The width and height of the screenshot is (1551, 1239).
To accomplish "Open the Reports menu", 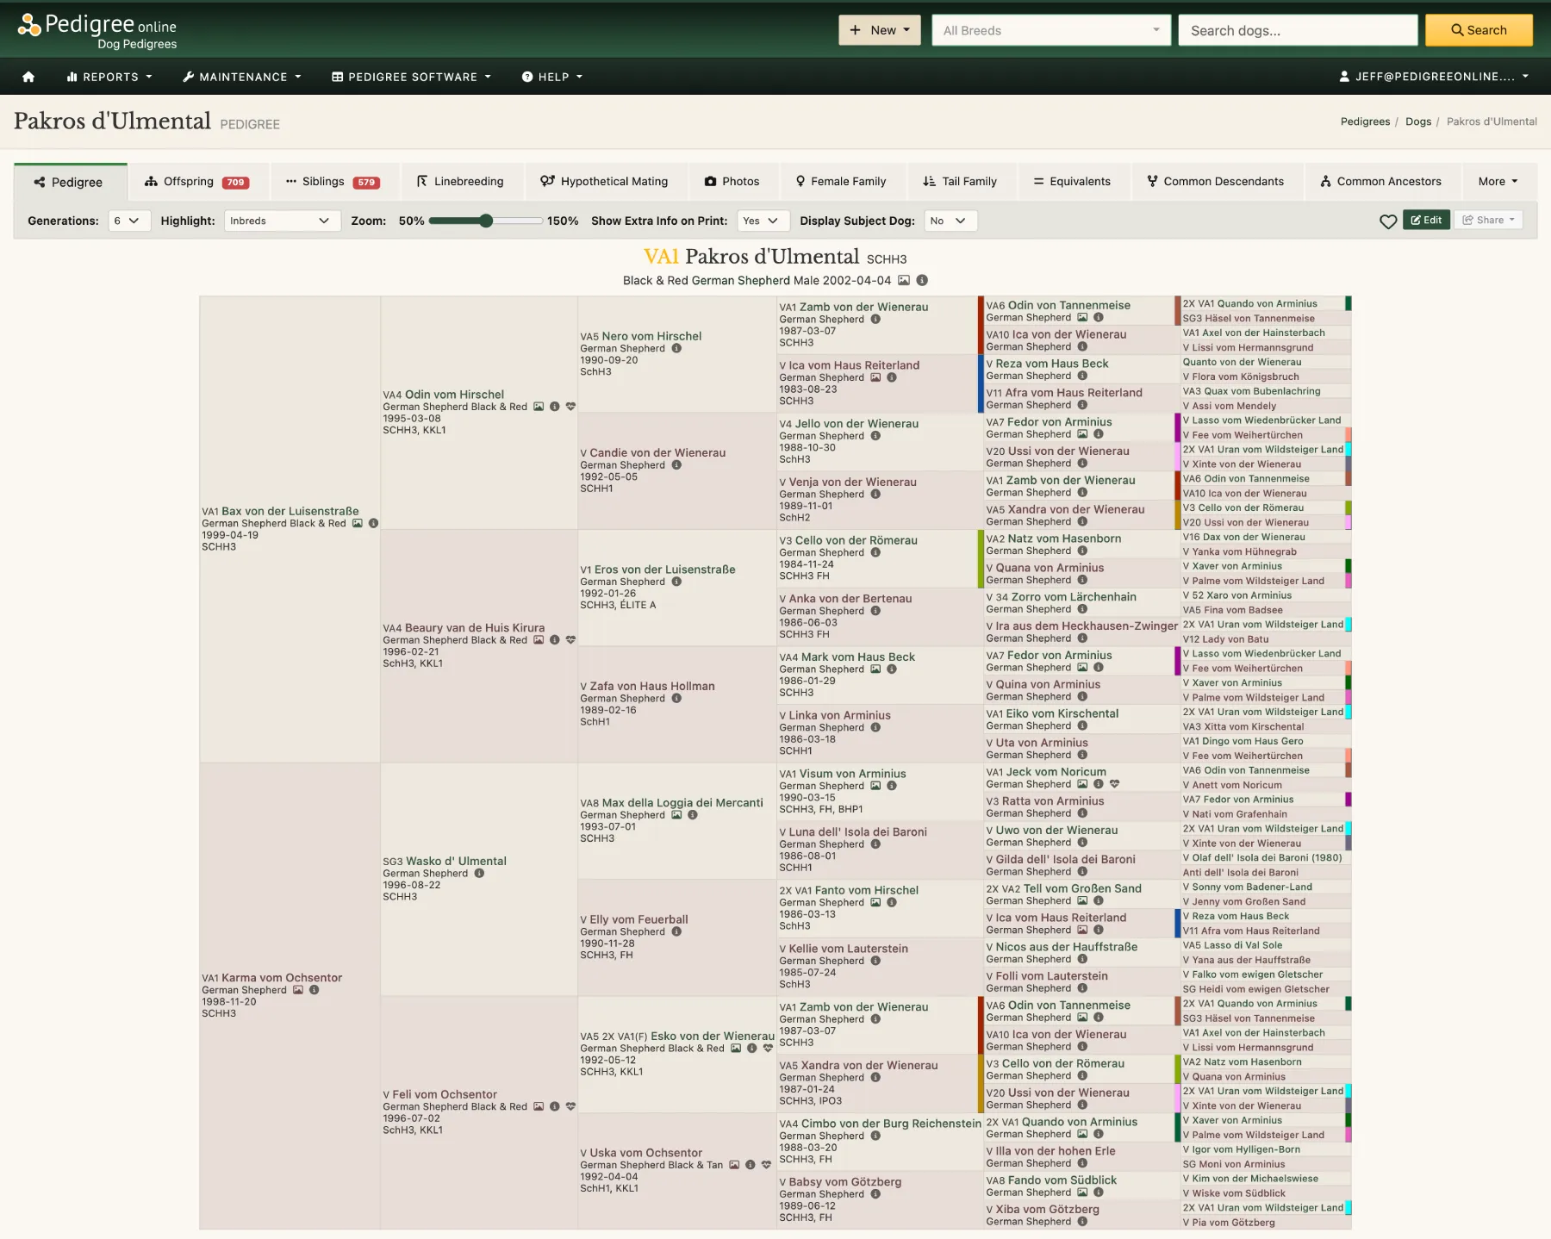I will [x=109, y=77].
